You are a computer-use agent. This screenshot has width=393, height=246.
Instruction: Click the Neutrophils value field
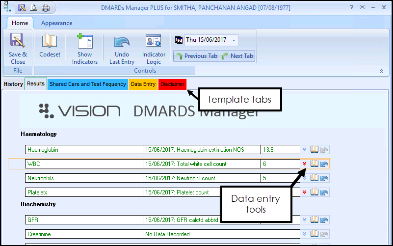(280, 178)
